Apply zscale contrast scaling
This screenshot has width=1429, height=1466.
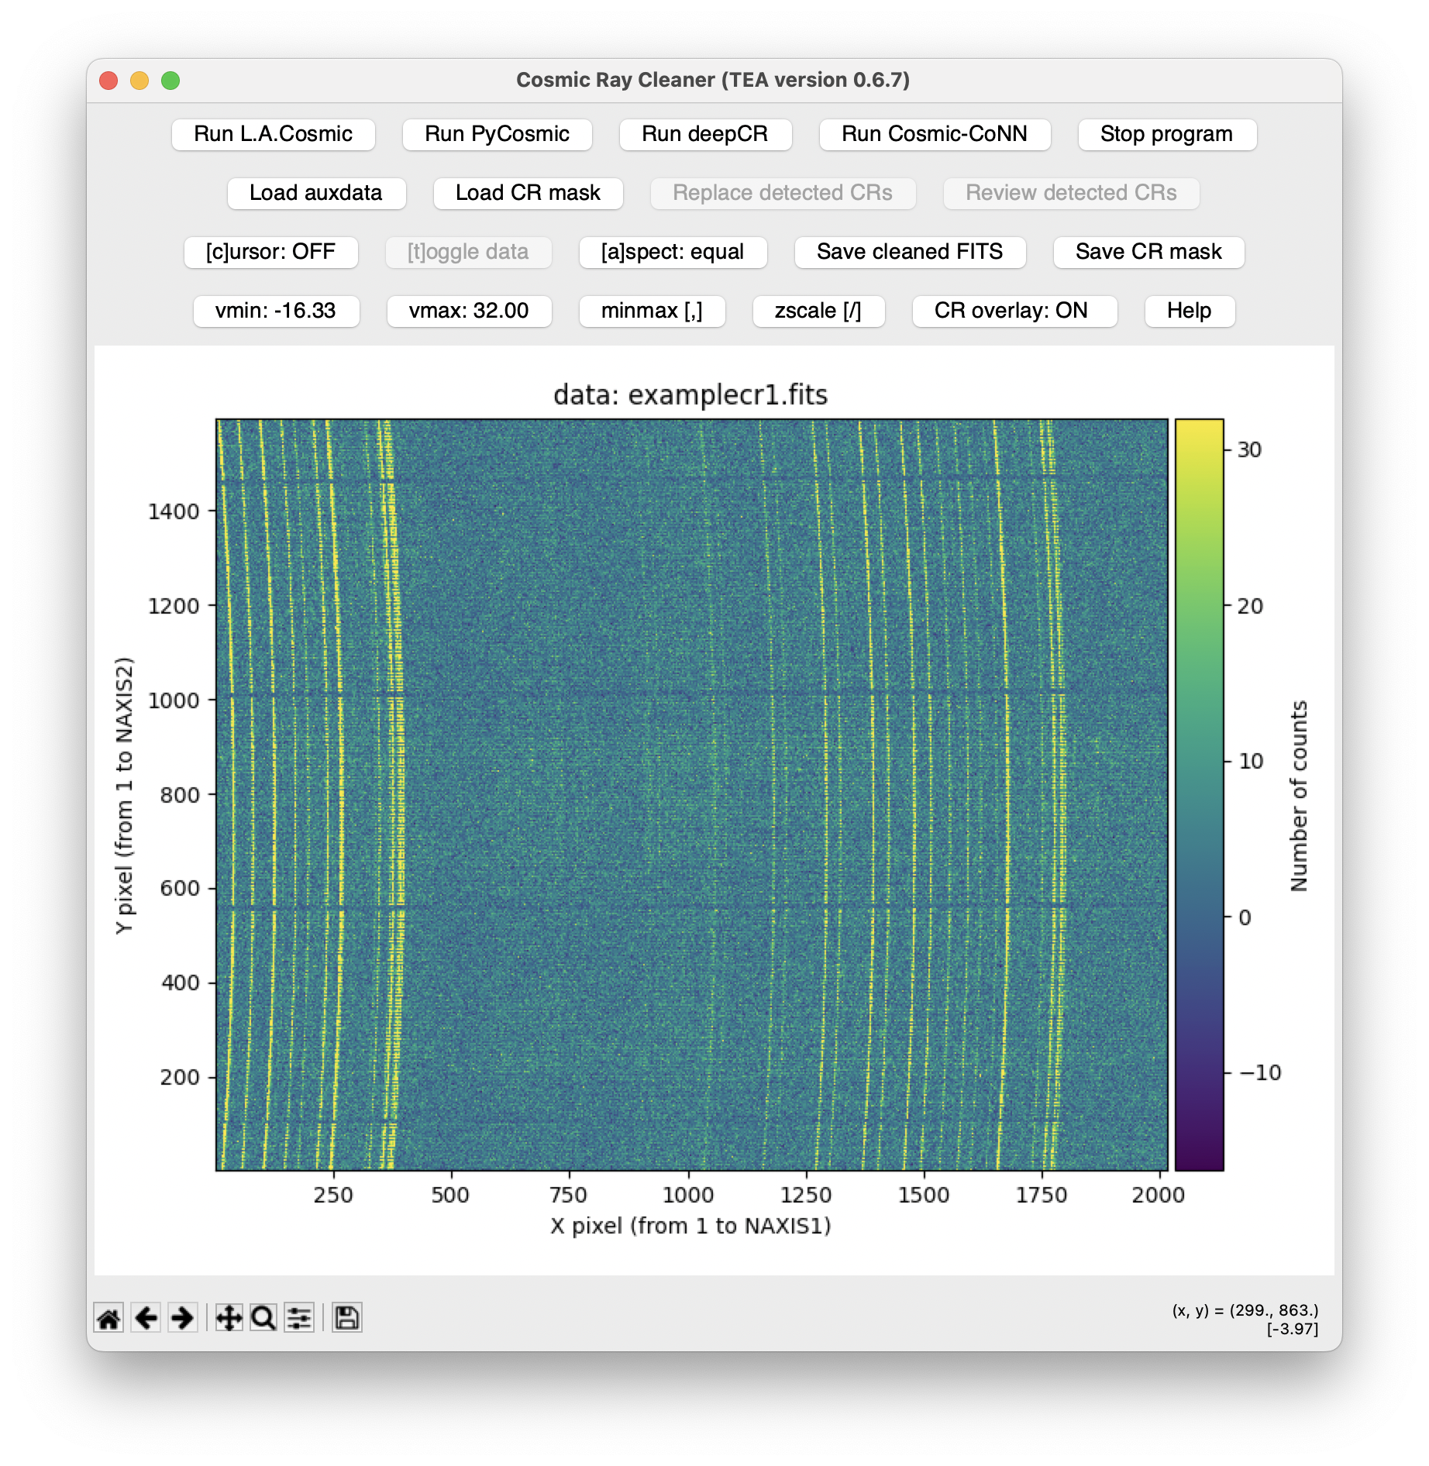[818, 311]
